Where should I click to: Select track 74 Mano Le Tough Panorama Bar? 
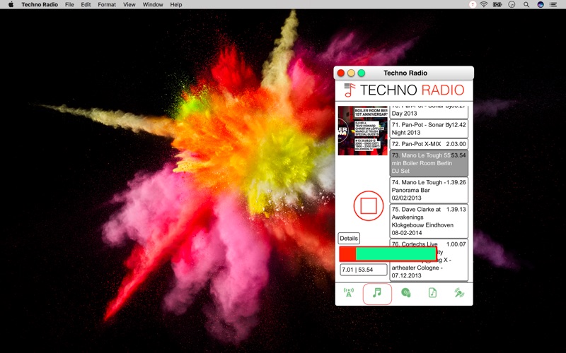click(429, 190)
